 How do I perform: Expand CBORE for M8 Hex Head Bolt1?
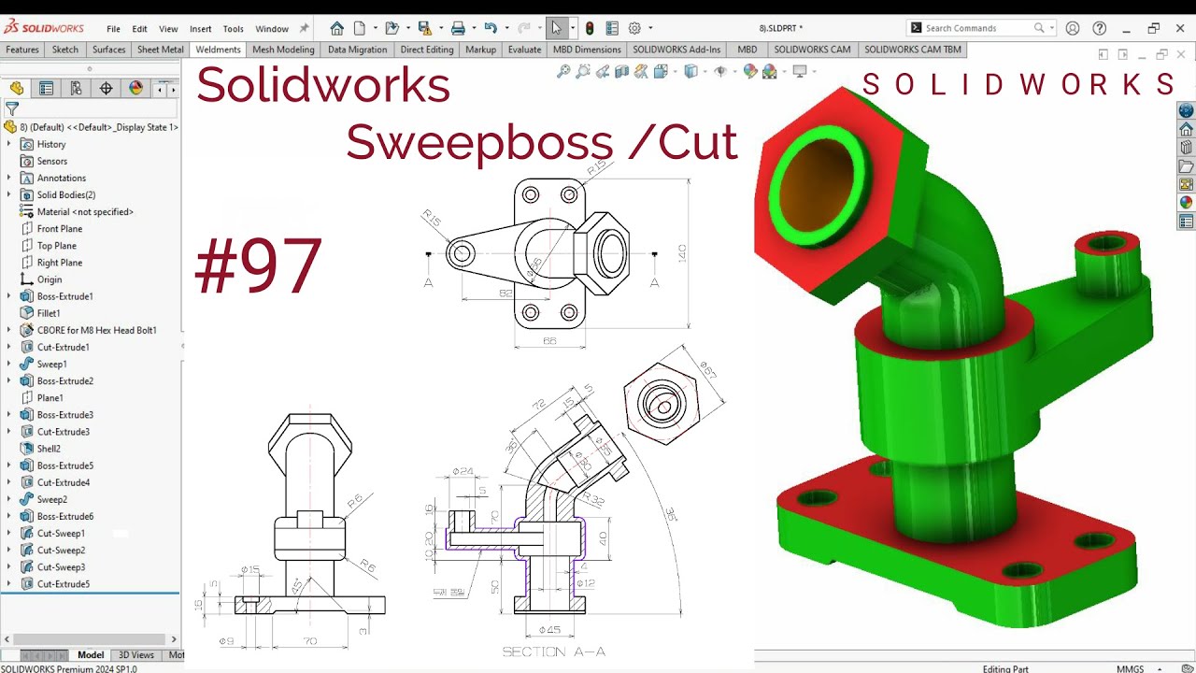(x=9, y=330)
